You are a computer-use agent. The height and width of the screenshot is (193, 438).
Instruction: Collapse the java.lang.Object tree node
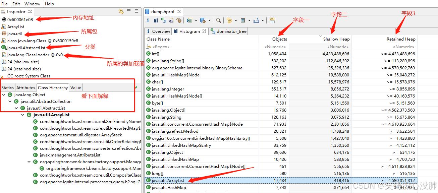(x=3, y=95)
